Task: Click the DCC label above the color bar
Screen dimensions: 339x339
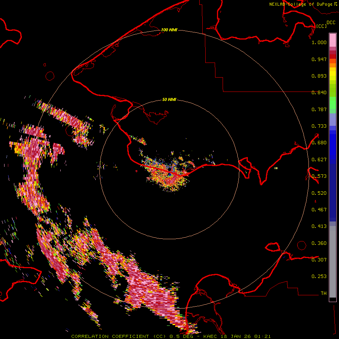Action: click(x=331, y=23)
